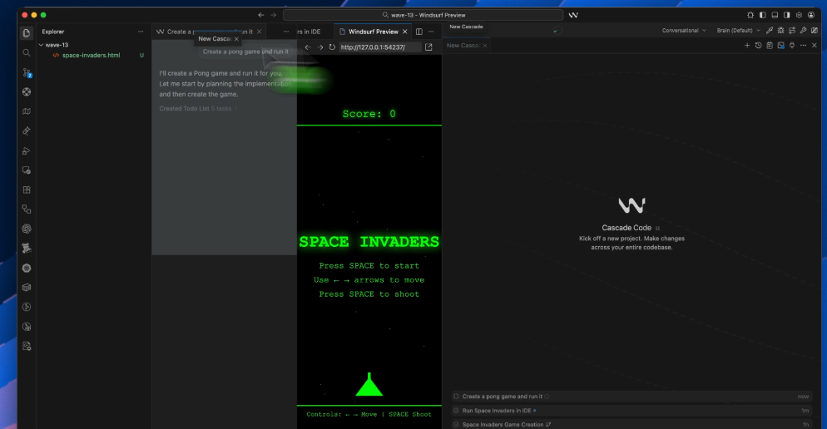
Task: Select New Cascade tab in Cascade panel
Action: pos(467,46)
